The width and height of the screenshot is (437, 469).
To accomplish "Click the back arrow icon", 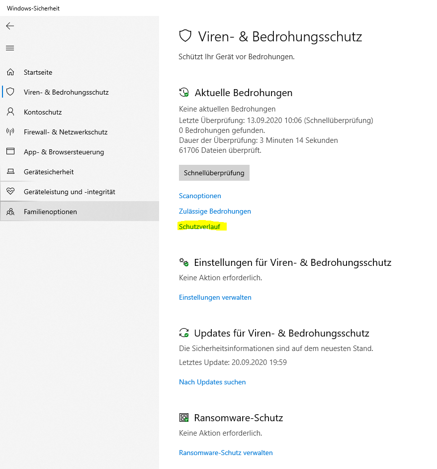I will 10,26.
